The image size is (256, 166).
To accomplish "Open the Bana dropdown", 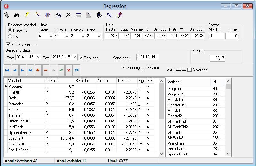I will (x=99, y=36).
